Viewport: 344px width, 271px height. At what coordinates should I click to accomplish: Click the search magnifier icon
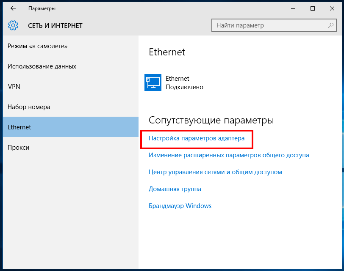pyautogui.click(x=331, y=25)
